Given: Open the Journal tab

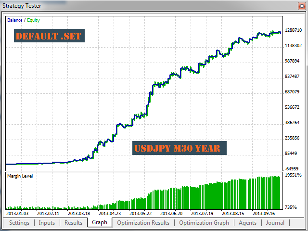Looking at the screenshot, I should coord(275,223).
